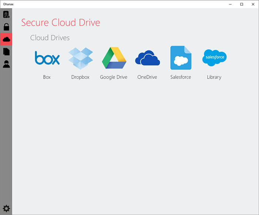Click the 'Cloud Drives' subheading

point(50,38)
